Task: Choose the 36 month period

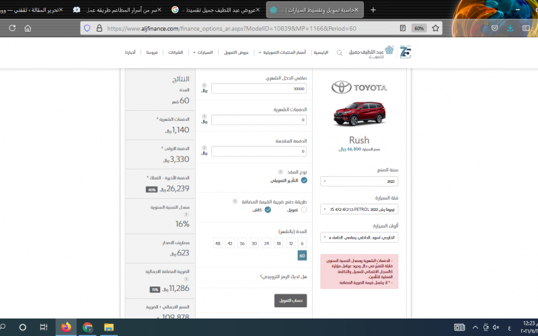Action: coord(242,243)
